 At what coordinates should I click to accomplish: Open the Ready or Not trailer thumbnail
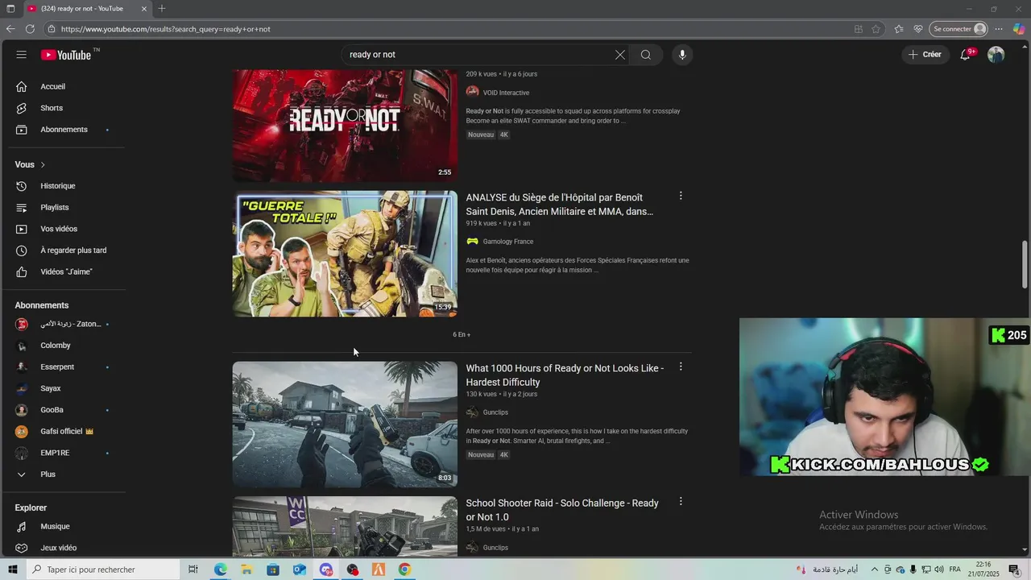coord(345,124)
